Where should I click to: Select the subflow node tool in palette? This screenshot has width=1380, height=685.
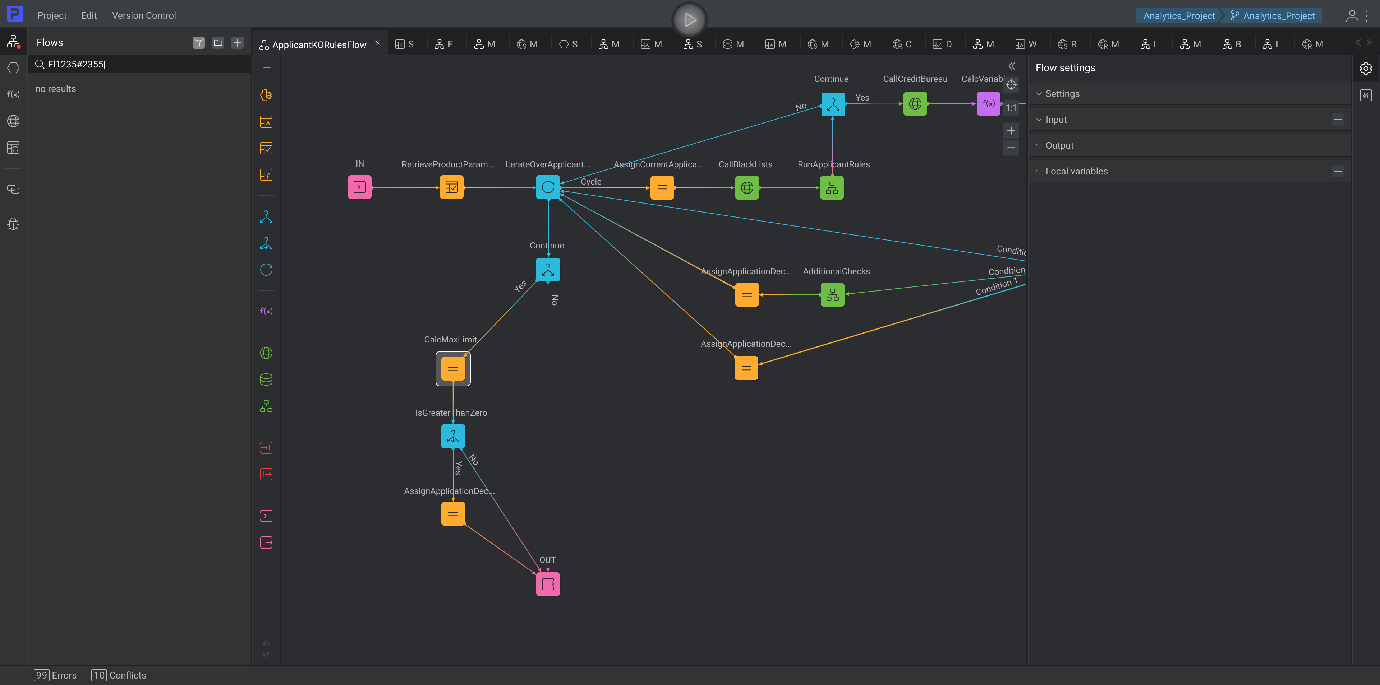click(x=266, y=406)
